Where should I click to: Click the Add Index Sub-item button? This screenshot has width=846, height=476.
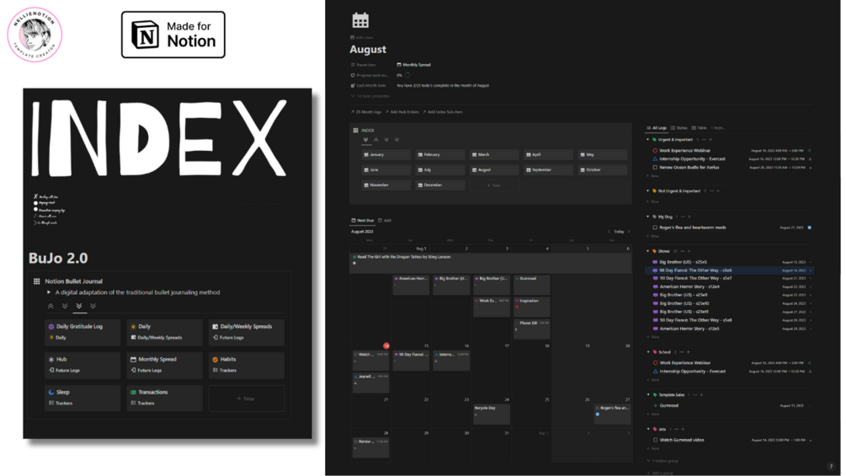pyautogui.click(x=443, y=112)
